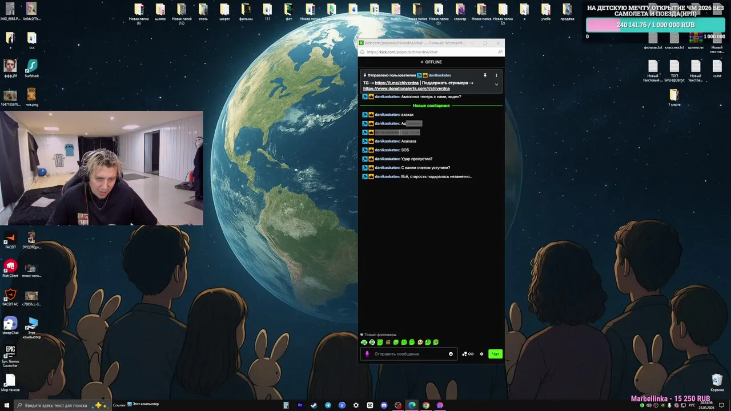Viewport: 731px width, 411px height.
Task: Click the Kick chat address bar URL
Action: (402, 52)
